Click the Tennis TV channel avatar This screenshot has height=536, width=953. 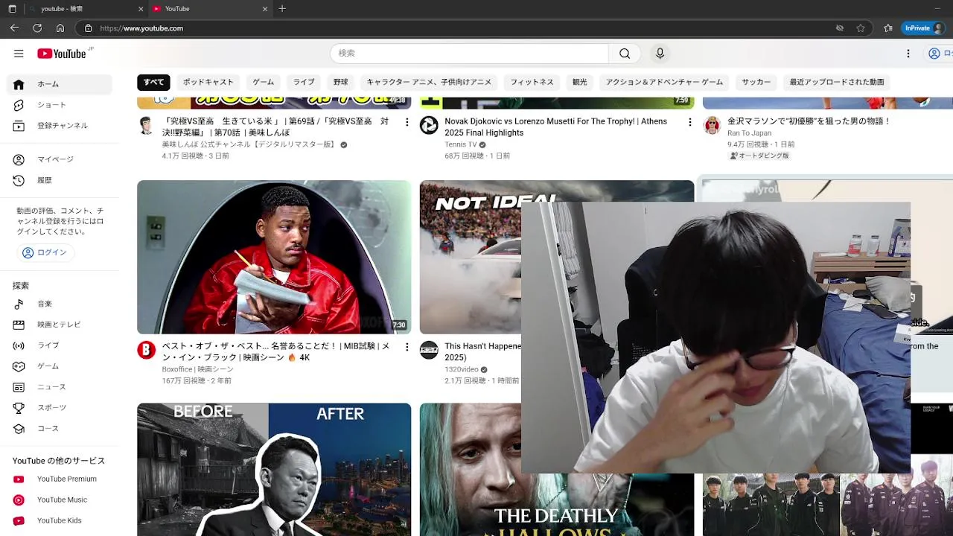click(x=429, y=125)
